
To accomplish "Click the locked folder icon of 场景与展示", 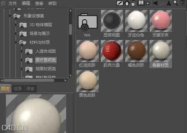I will [23, 34].
